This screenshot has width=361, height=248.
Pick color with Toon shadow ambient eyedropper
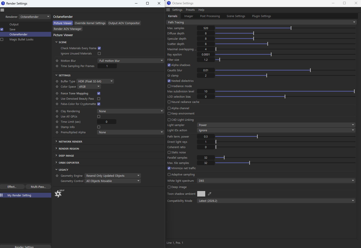(210, 194)
